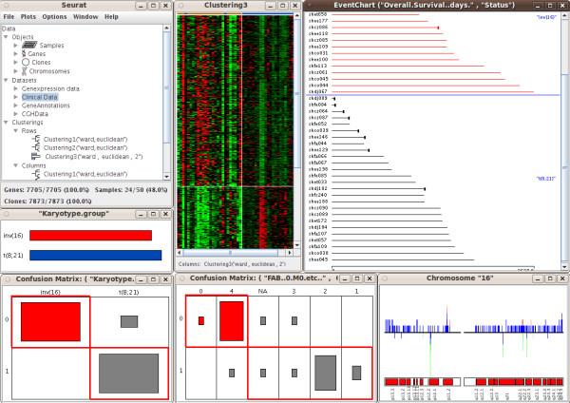This screenshot has height=403, width=570.
Task: Maximize the Clustering3 window
Action: click(x=283, y=6)
